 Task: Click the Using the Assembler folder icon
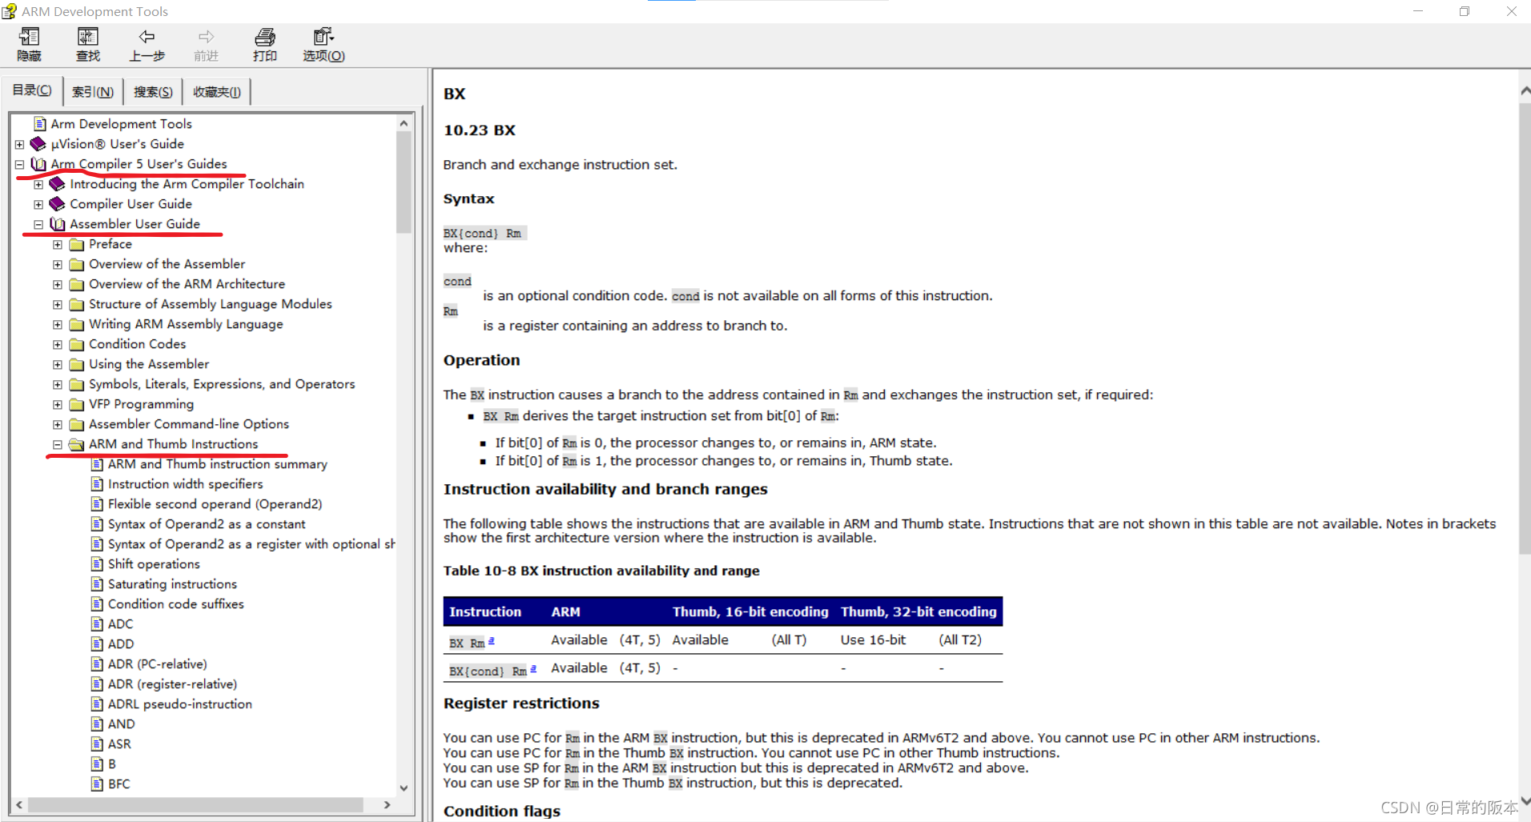[x=77, y=364]
